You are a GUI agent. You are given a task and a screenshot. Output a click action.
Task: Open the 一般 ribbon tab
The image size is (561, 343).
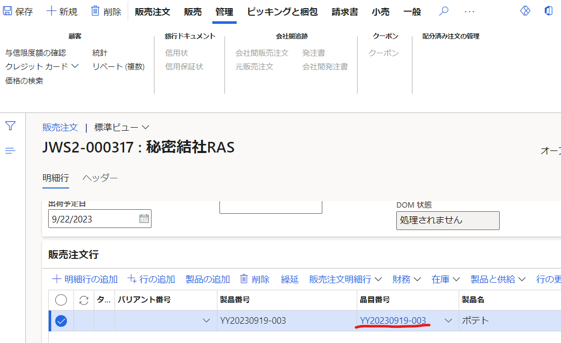412,12
